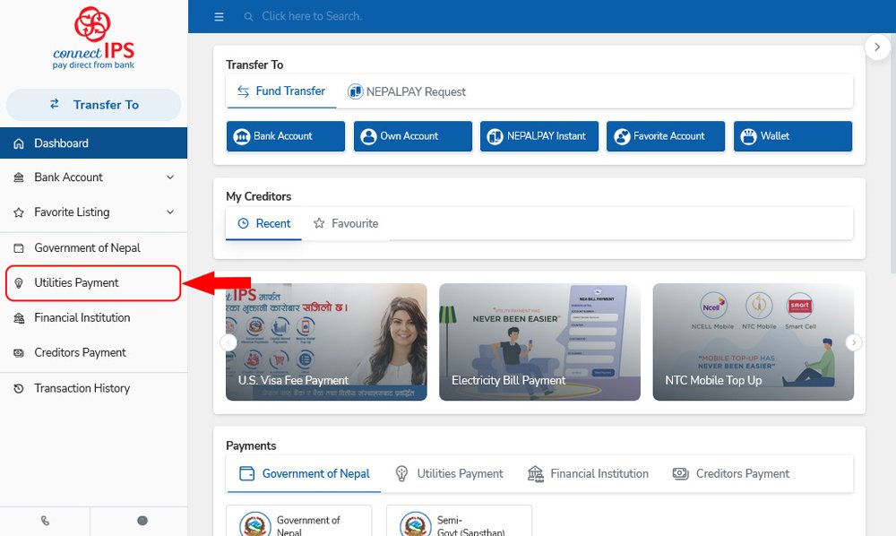The width and height of the screenshot is (896, 536).
Task: Open Utilities Payment in the sidebar
Action: tap(94, 283)
